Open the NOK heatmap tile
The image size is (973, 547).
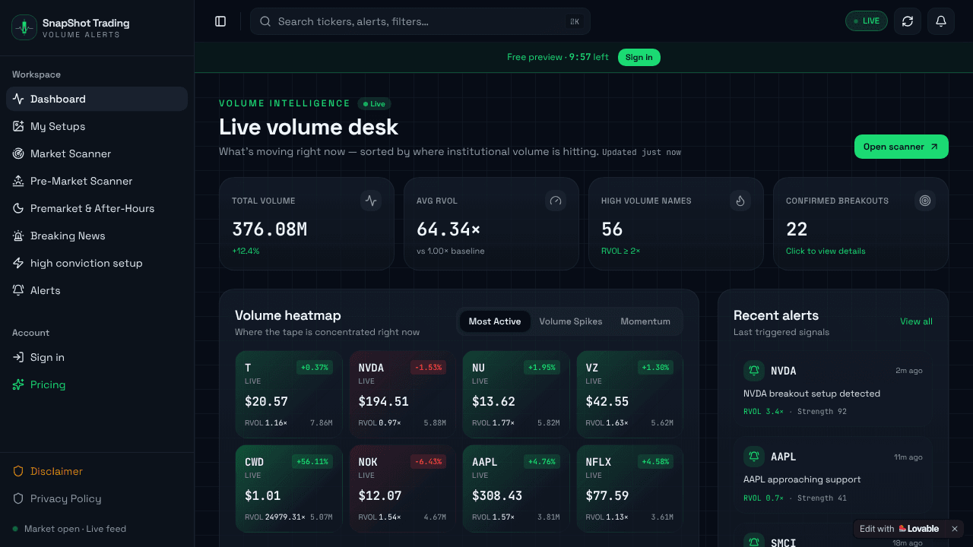[402, 489]
